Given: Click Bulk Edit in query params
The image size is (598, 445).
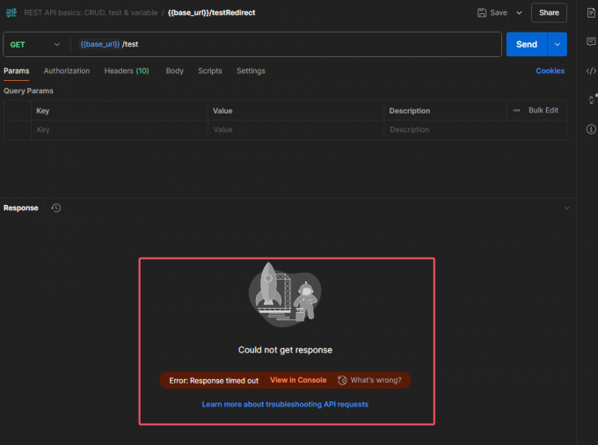Looking at the screenshot, I should [x=543, y=110].
